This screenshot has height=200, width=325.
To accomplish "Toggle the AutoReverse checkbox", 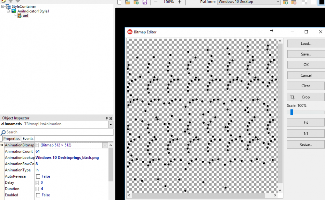I will pos(38,176).
